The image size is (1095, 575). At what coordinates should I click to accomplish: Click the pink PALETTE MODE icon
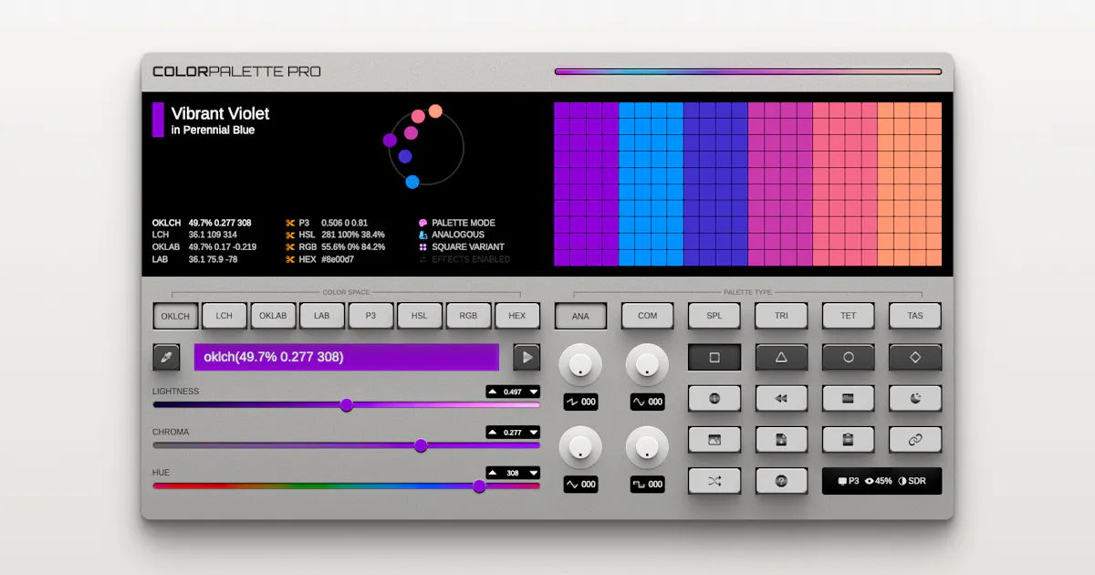click(x=422, y=223)
